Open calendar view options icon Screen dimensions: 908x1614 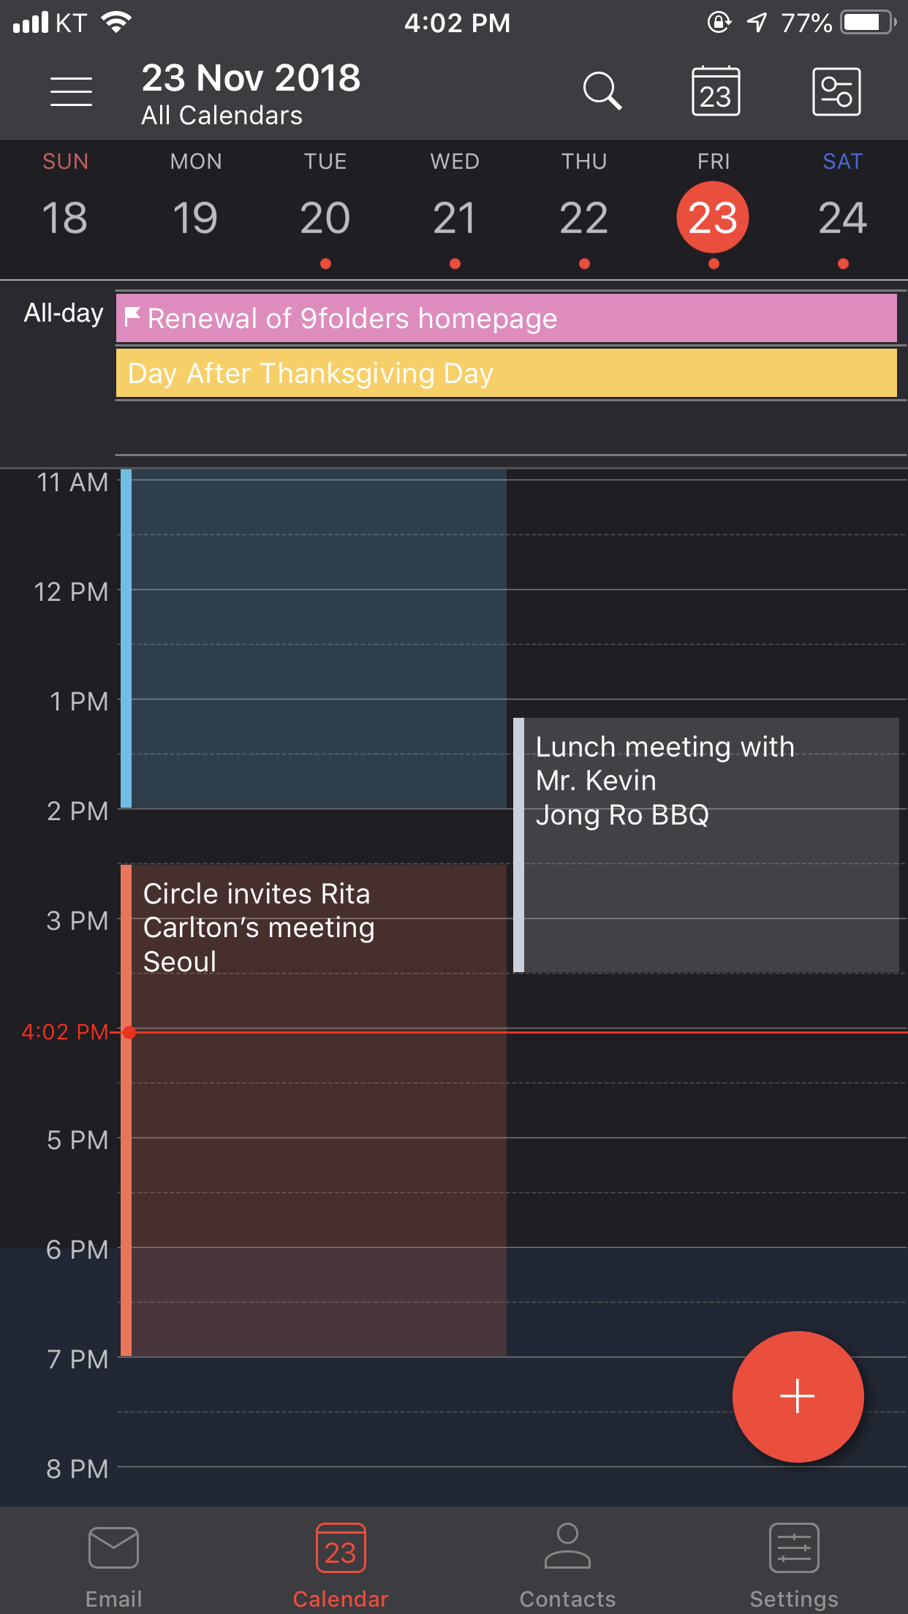[x=836, y=91]
